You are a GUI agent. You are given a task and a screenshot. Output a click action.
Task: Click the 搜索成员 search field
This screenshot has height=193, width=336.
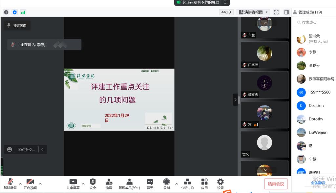[x=315, y=22]
